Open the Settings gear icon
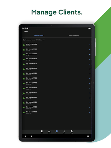Screen dimensions: 111x148 coord(72,132)
